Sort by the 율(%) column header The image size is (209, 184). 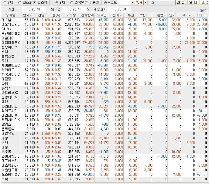pyautogui.click(x=56, y=15)
